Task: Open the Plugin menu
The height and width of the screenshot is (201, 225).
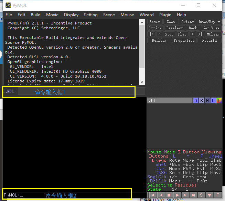Action: click(x=165, y=15)
